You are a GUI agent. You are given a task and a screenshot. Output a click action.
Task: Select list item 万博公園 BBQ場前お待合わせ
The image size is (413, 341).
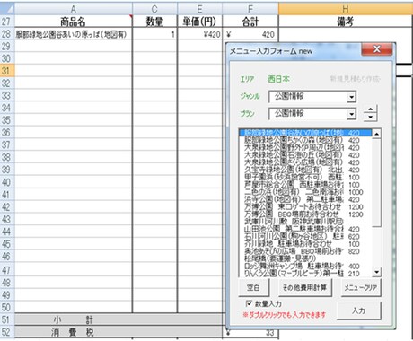tap(305, 214)
